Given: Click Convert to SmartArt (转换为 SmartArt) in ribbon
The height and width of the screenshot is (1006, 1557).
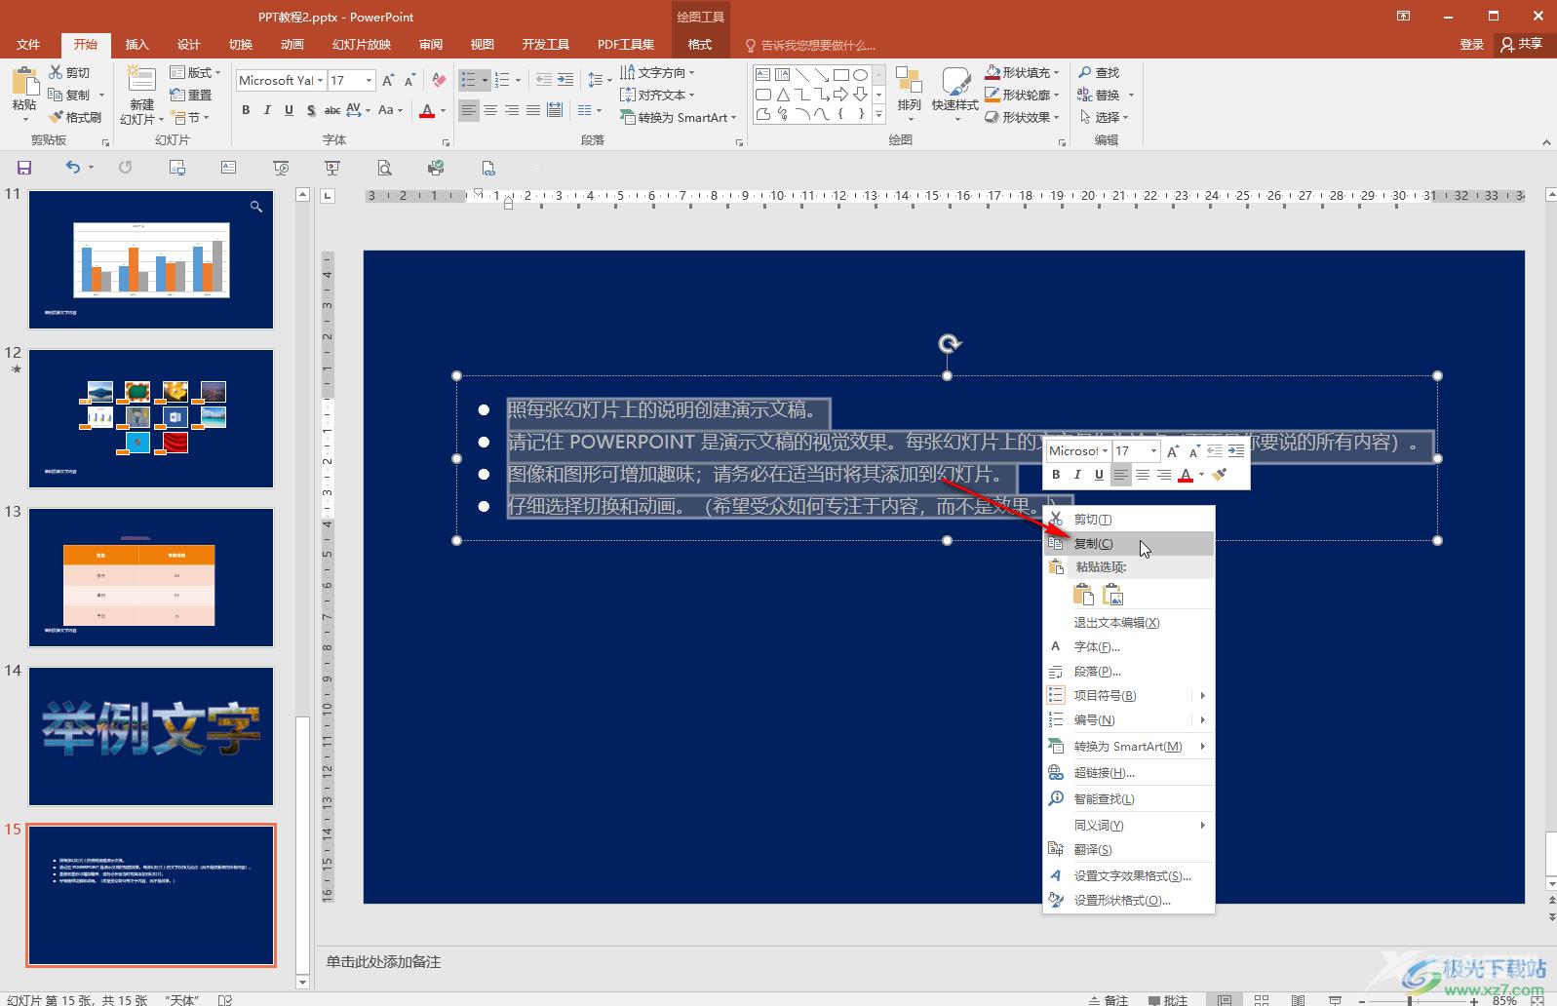Looking at the screenshot, I should [x=679, y=117].
